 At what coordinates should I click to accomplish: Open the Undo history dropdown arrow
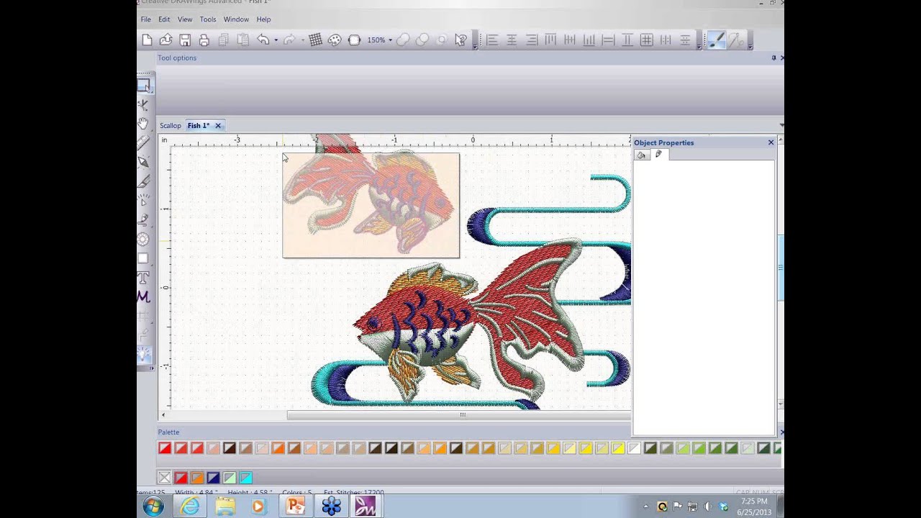pyautogui.click(x=276, y=40)
